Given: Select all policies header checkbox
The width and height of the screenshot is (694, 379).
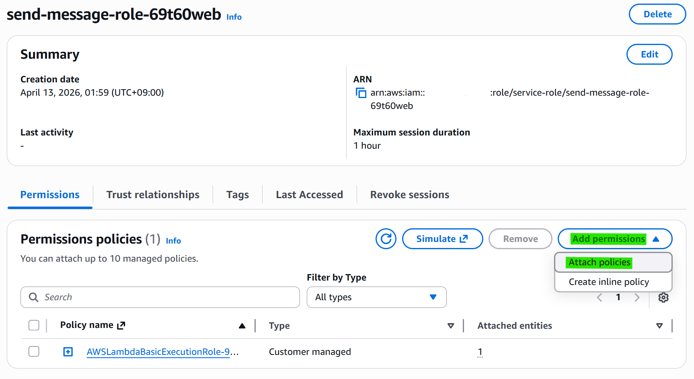Looking at the screenshot, I should 34,325.
